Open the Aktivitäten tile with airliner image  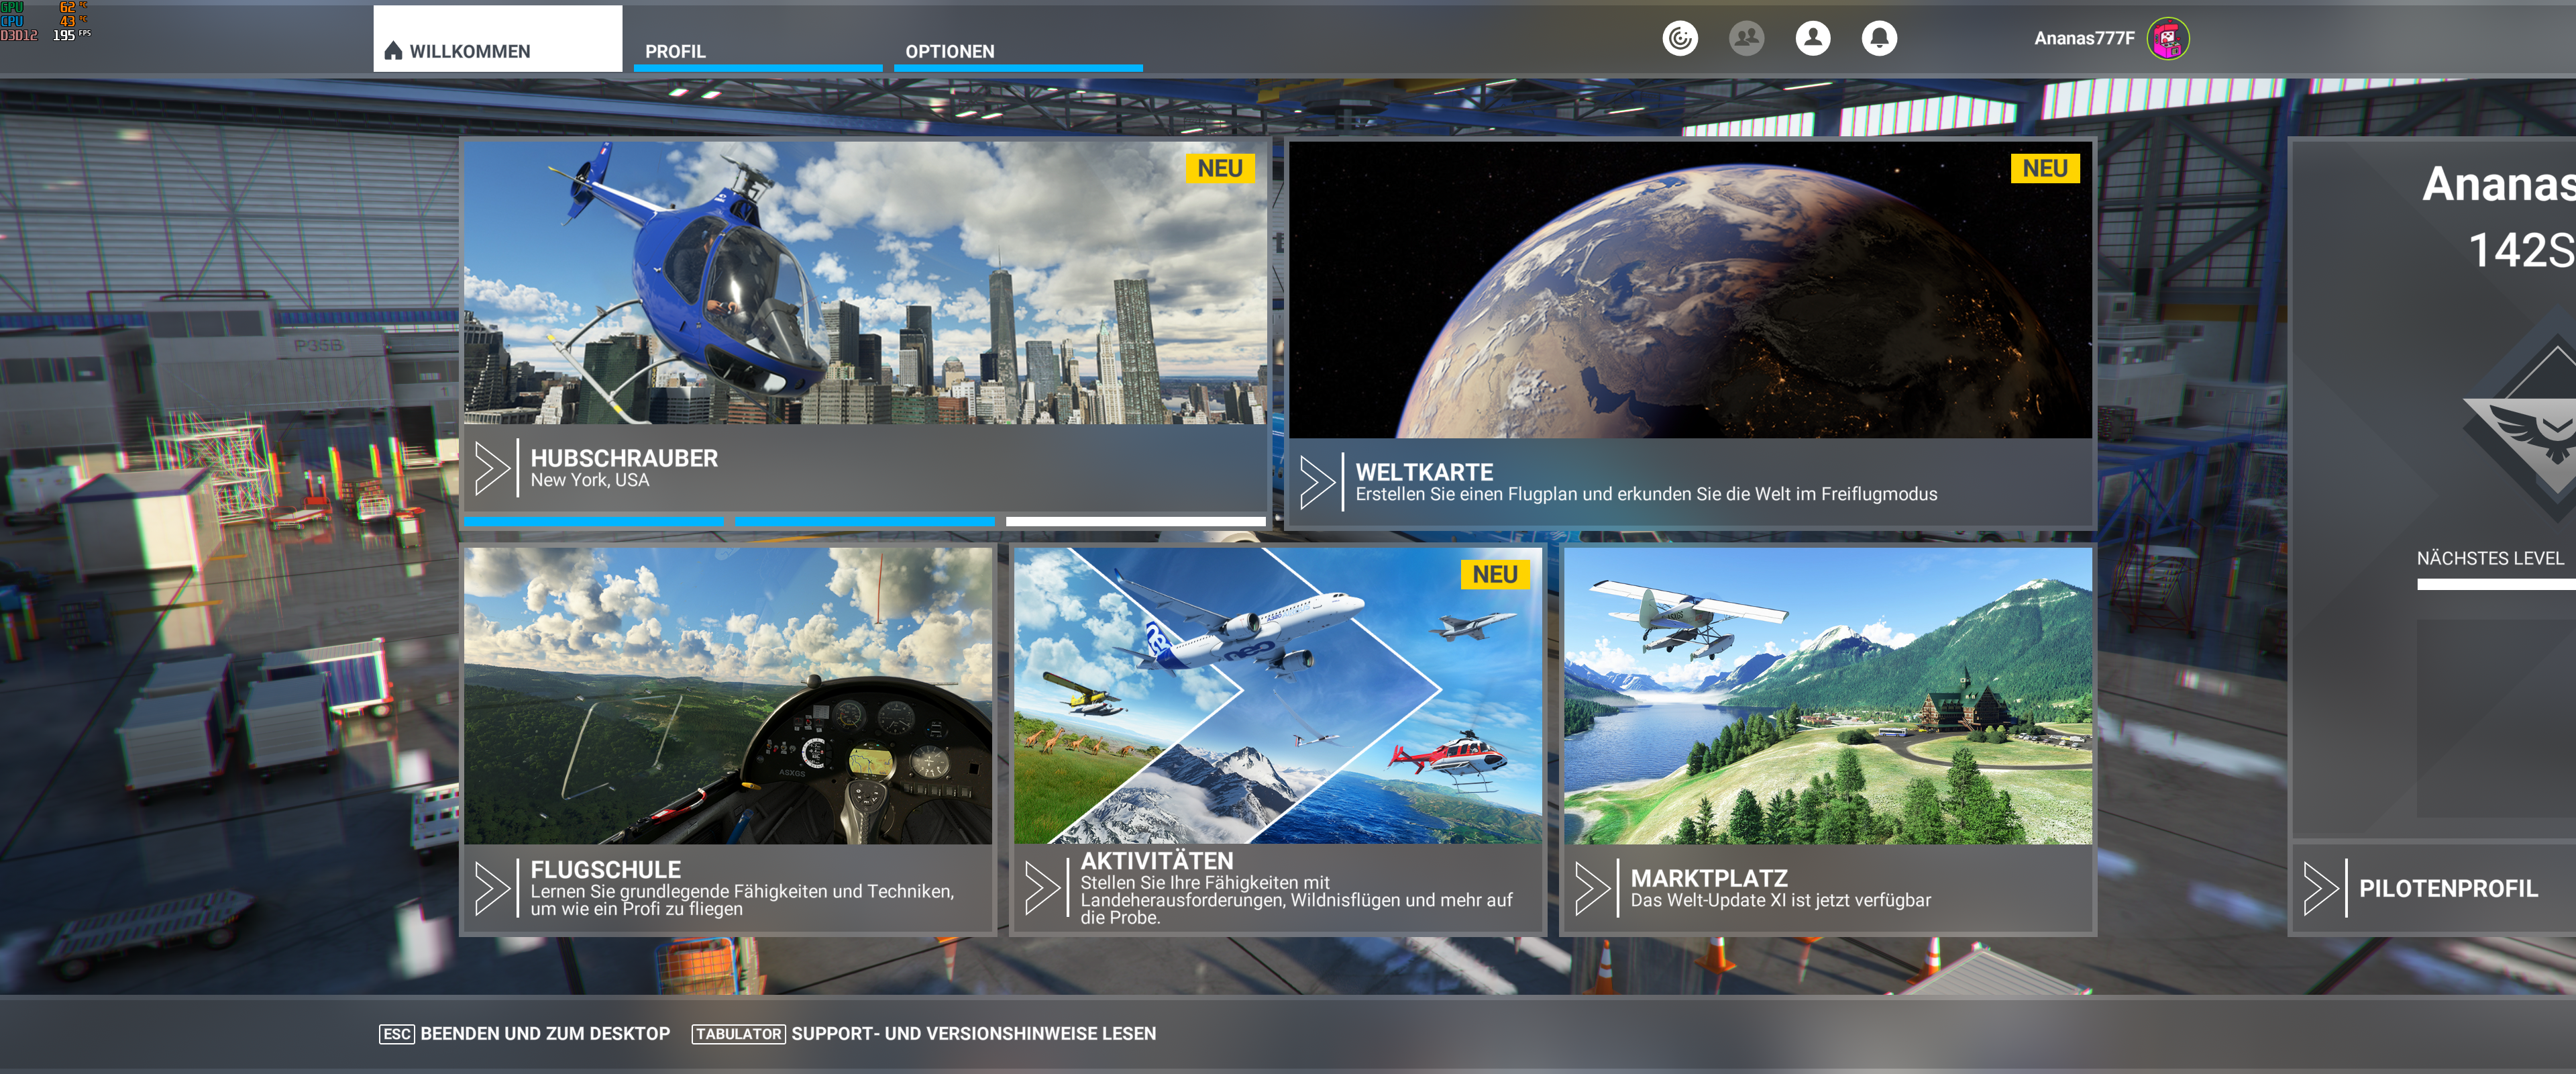1277,695
